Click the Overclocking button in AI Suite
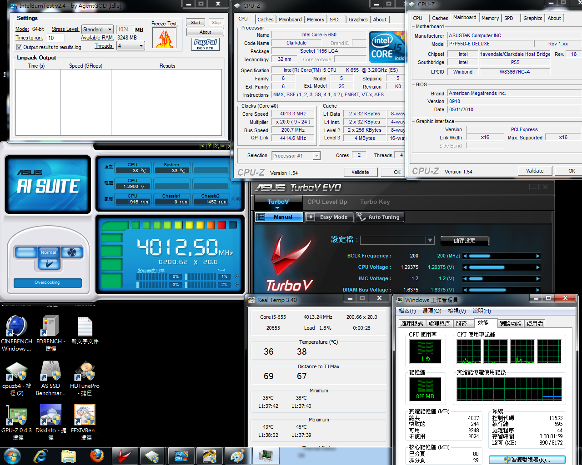Screen dimensions: 582x465 [x=47, y=283]
